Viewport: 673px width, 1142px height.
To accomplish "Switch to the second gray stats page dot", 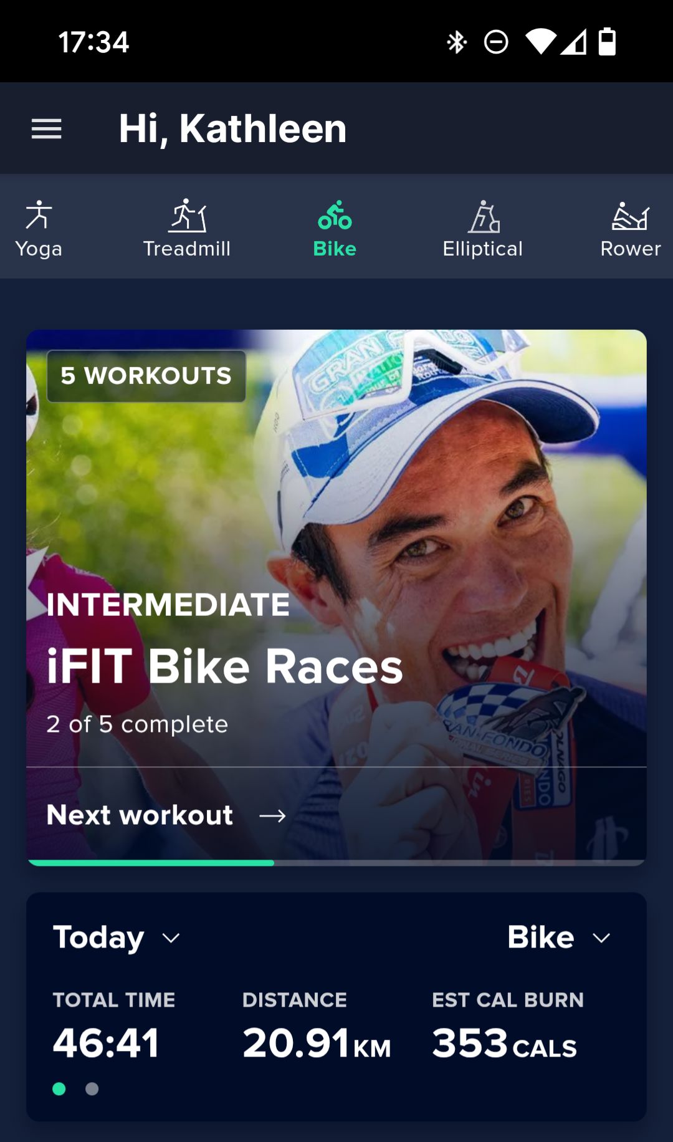I will pyautogui.click(x=92, y=1088).
